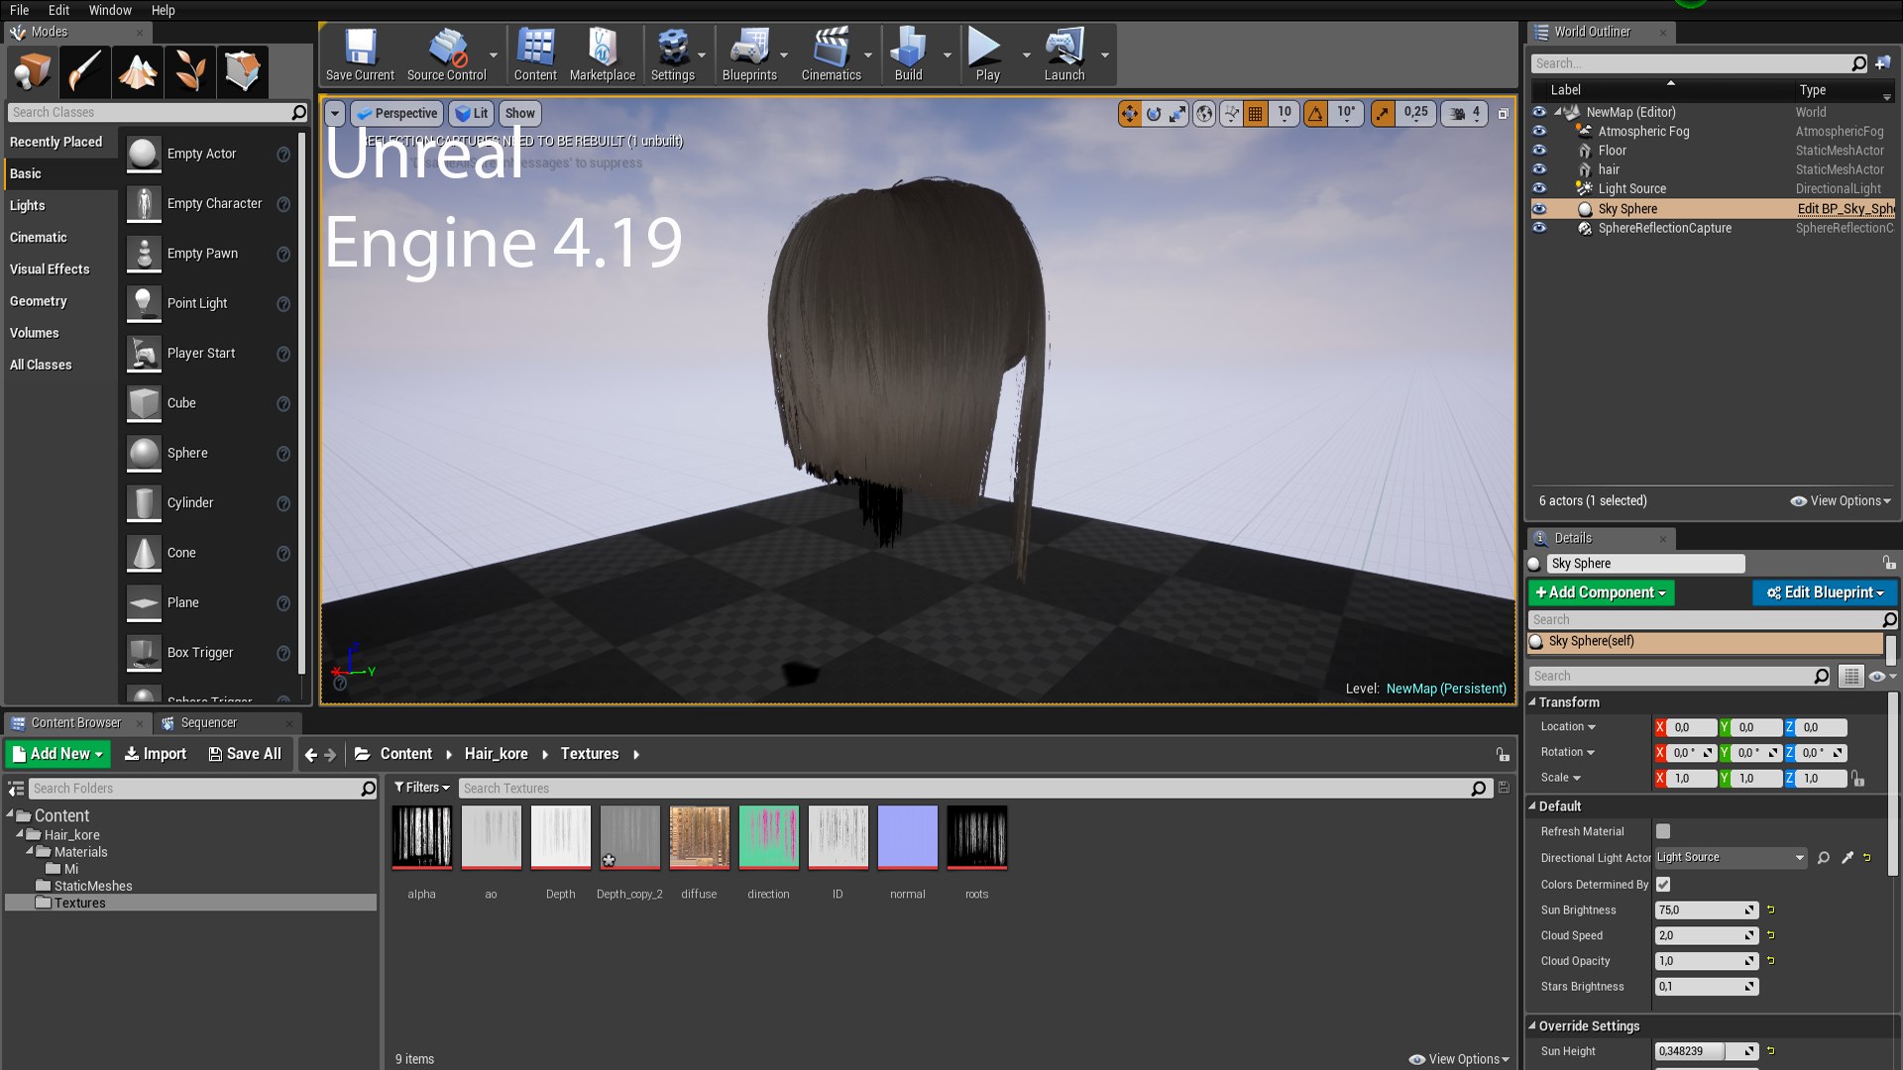Hide the Atmospheric Fog actor visibility
The width and height of the screenshot is (1903, 1070).
(x=1539, y=131)
